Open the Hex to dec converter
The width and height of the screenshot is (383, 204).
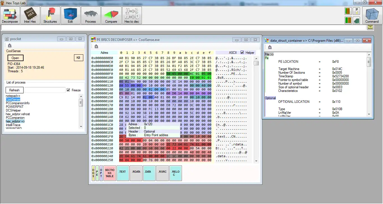[132, 15]
